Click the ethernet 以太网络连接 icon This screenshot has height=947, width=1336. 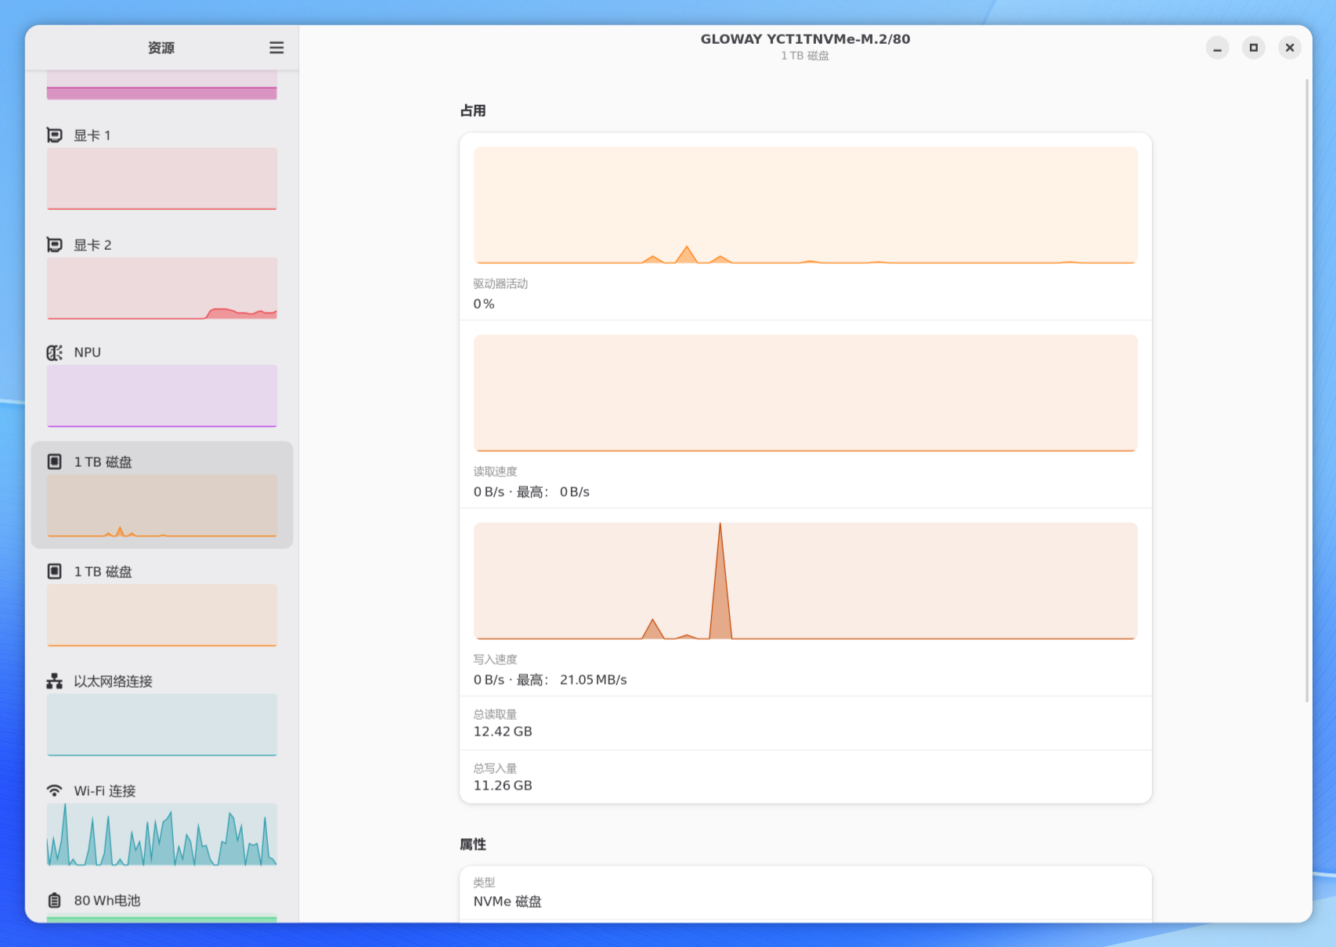pyautogui.click(x=55, y=681)
